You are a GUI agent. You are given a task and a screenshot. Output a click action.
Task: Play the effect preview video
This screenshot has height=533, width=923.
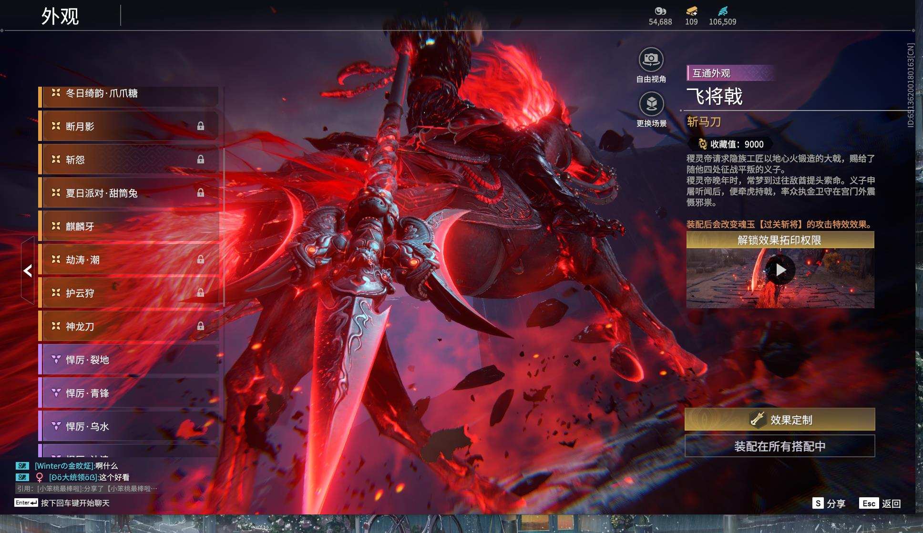coord(780,270)
